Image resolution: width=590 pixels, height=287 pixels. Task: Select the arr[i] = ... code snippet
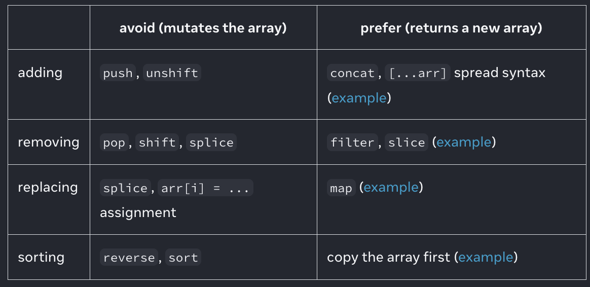point(205,188)
